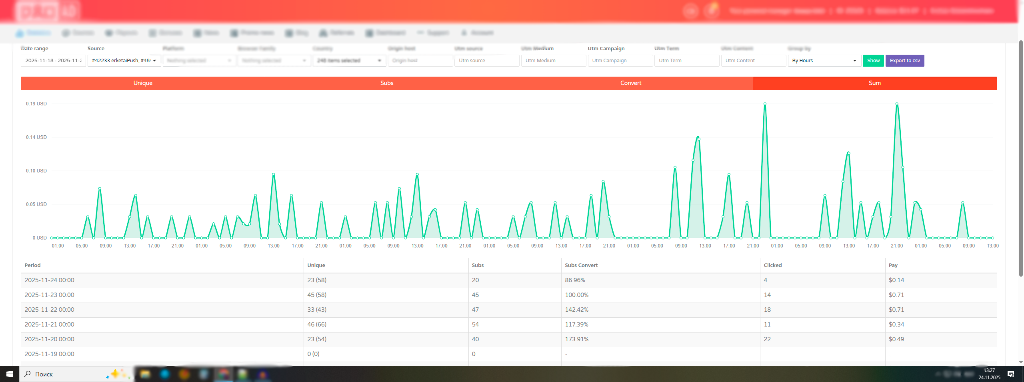
Task: Open the Group by dropdown set to By Hours
Action: pos(824,61)
